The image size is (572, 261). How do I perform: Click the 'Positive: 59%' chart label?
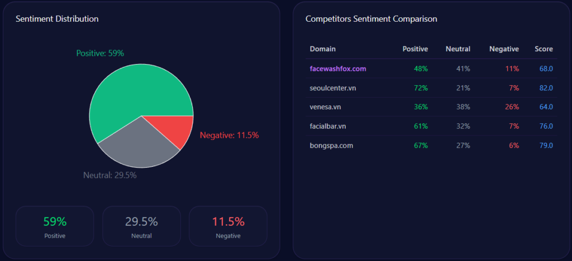coord(100,54)
